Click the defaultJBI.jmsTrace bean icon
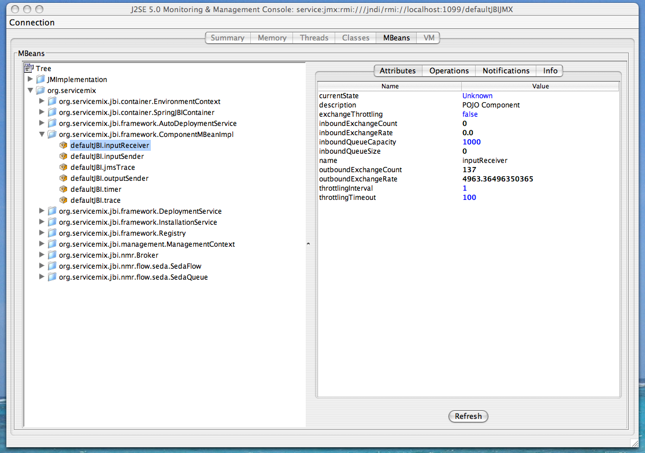The height and width of the screenshot is (453, 645). coord(64,168)
